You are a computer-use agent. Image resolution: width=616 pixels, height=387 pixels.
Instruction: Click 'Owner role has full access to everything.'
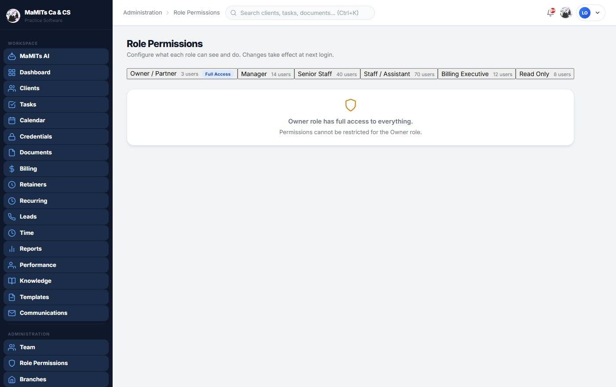[x=350, y=121]
